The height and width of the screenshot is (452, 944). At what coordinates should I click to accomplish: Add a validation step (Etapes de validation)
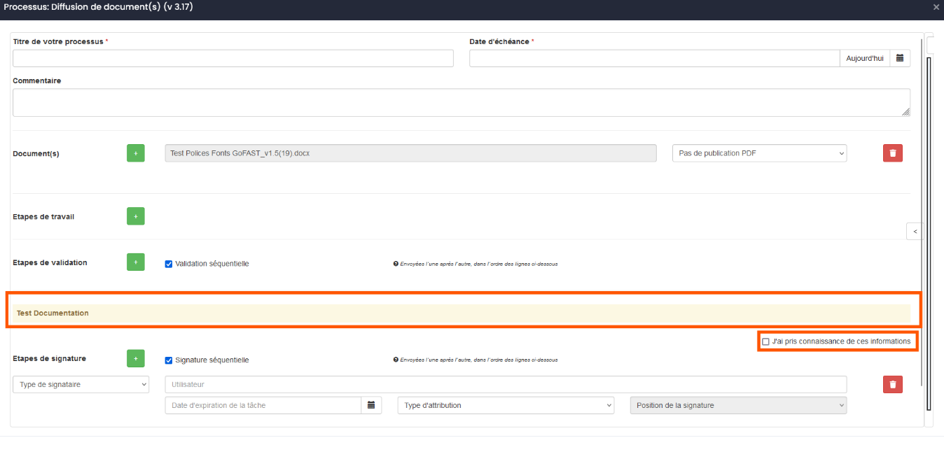coord(136,262)
